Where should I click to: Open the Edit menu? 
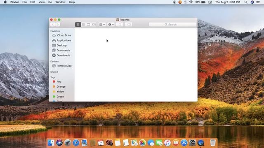pos(33,2)
